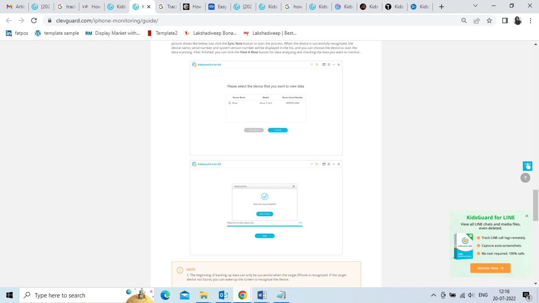Close the active KidsGuard tab
Image resolution: width=539 pixels, height=303 pixels.
click(149, 7)
